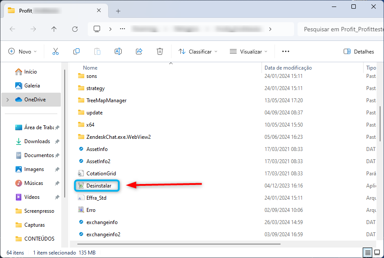
Task: Open the See more ellipsis in toolbar
Action: pos(285,51)
